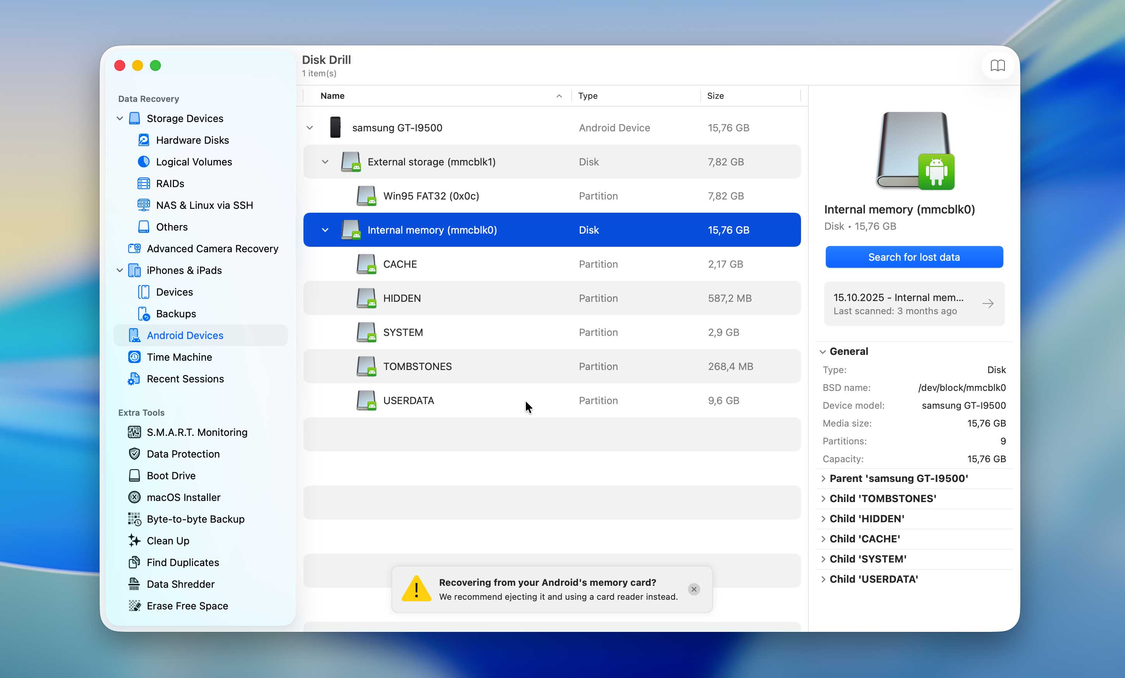Open Byte-to-byte Backup tool

coord(195,519)
